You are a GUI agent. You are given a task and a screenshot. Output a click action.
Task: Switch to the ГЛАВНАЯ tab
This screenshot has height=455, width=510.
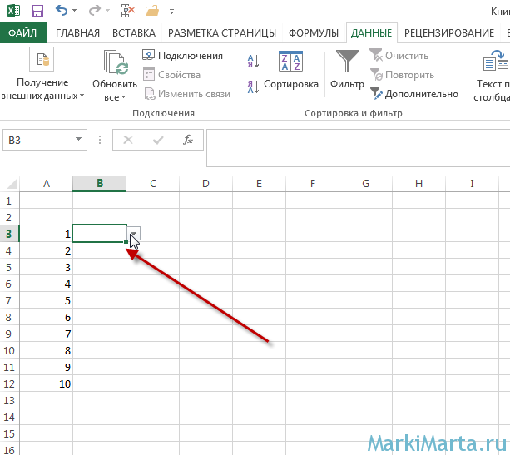pos(77,32)
